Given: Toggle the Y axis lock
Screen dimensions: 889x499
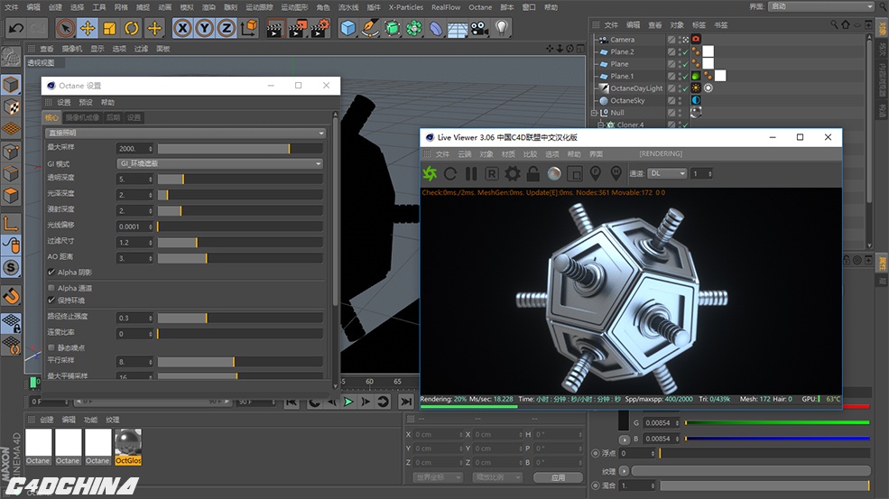Looking at the screenshot, I should click(x=204, y=28).
